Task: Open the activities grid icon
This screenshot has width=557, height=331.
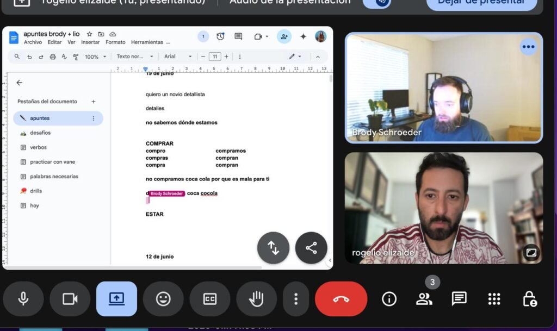Action: pyautogui.click(x=494, y=298)
